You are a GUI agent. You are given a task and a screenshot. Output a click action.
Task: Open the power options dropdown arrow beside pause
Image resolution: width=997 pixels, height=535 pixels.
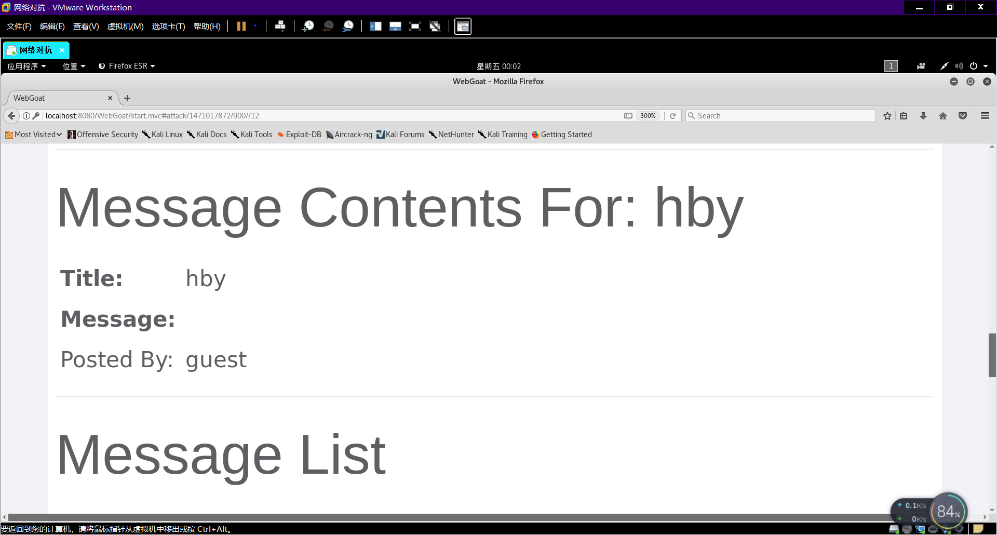click(255, 26)
